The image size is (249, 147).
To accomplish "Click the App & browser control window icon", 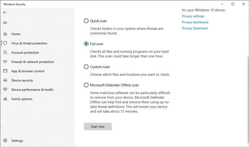I will pos(5,71).
